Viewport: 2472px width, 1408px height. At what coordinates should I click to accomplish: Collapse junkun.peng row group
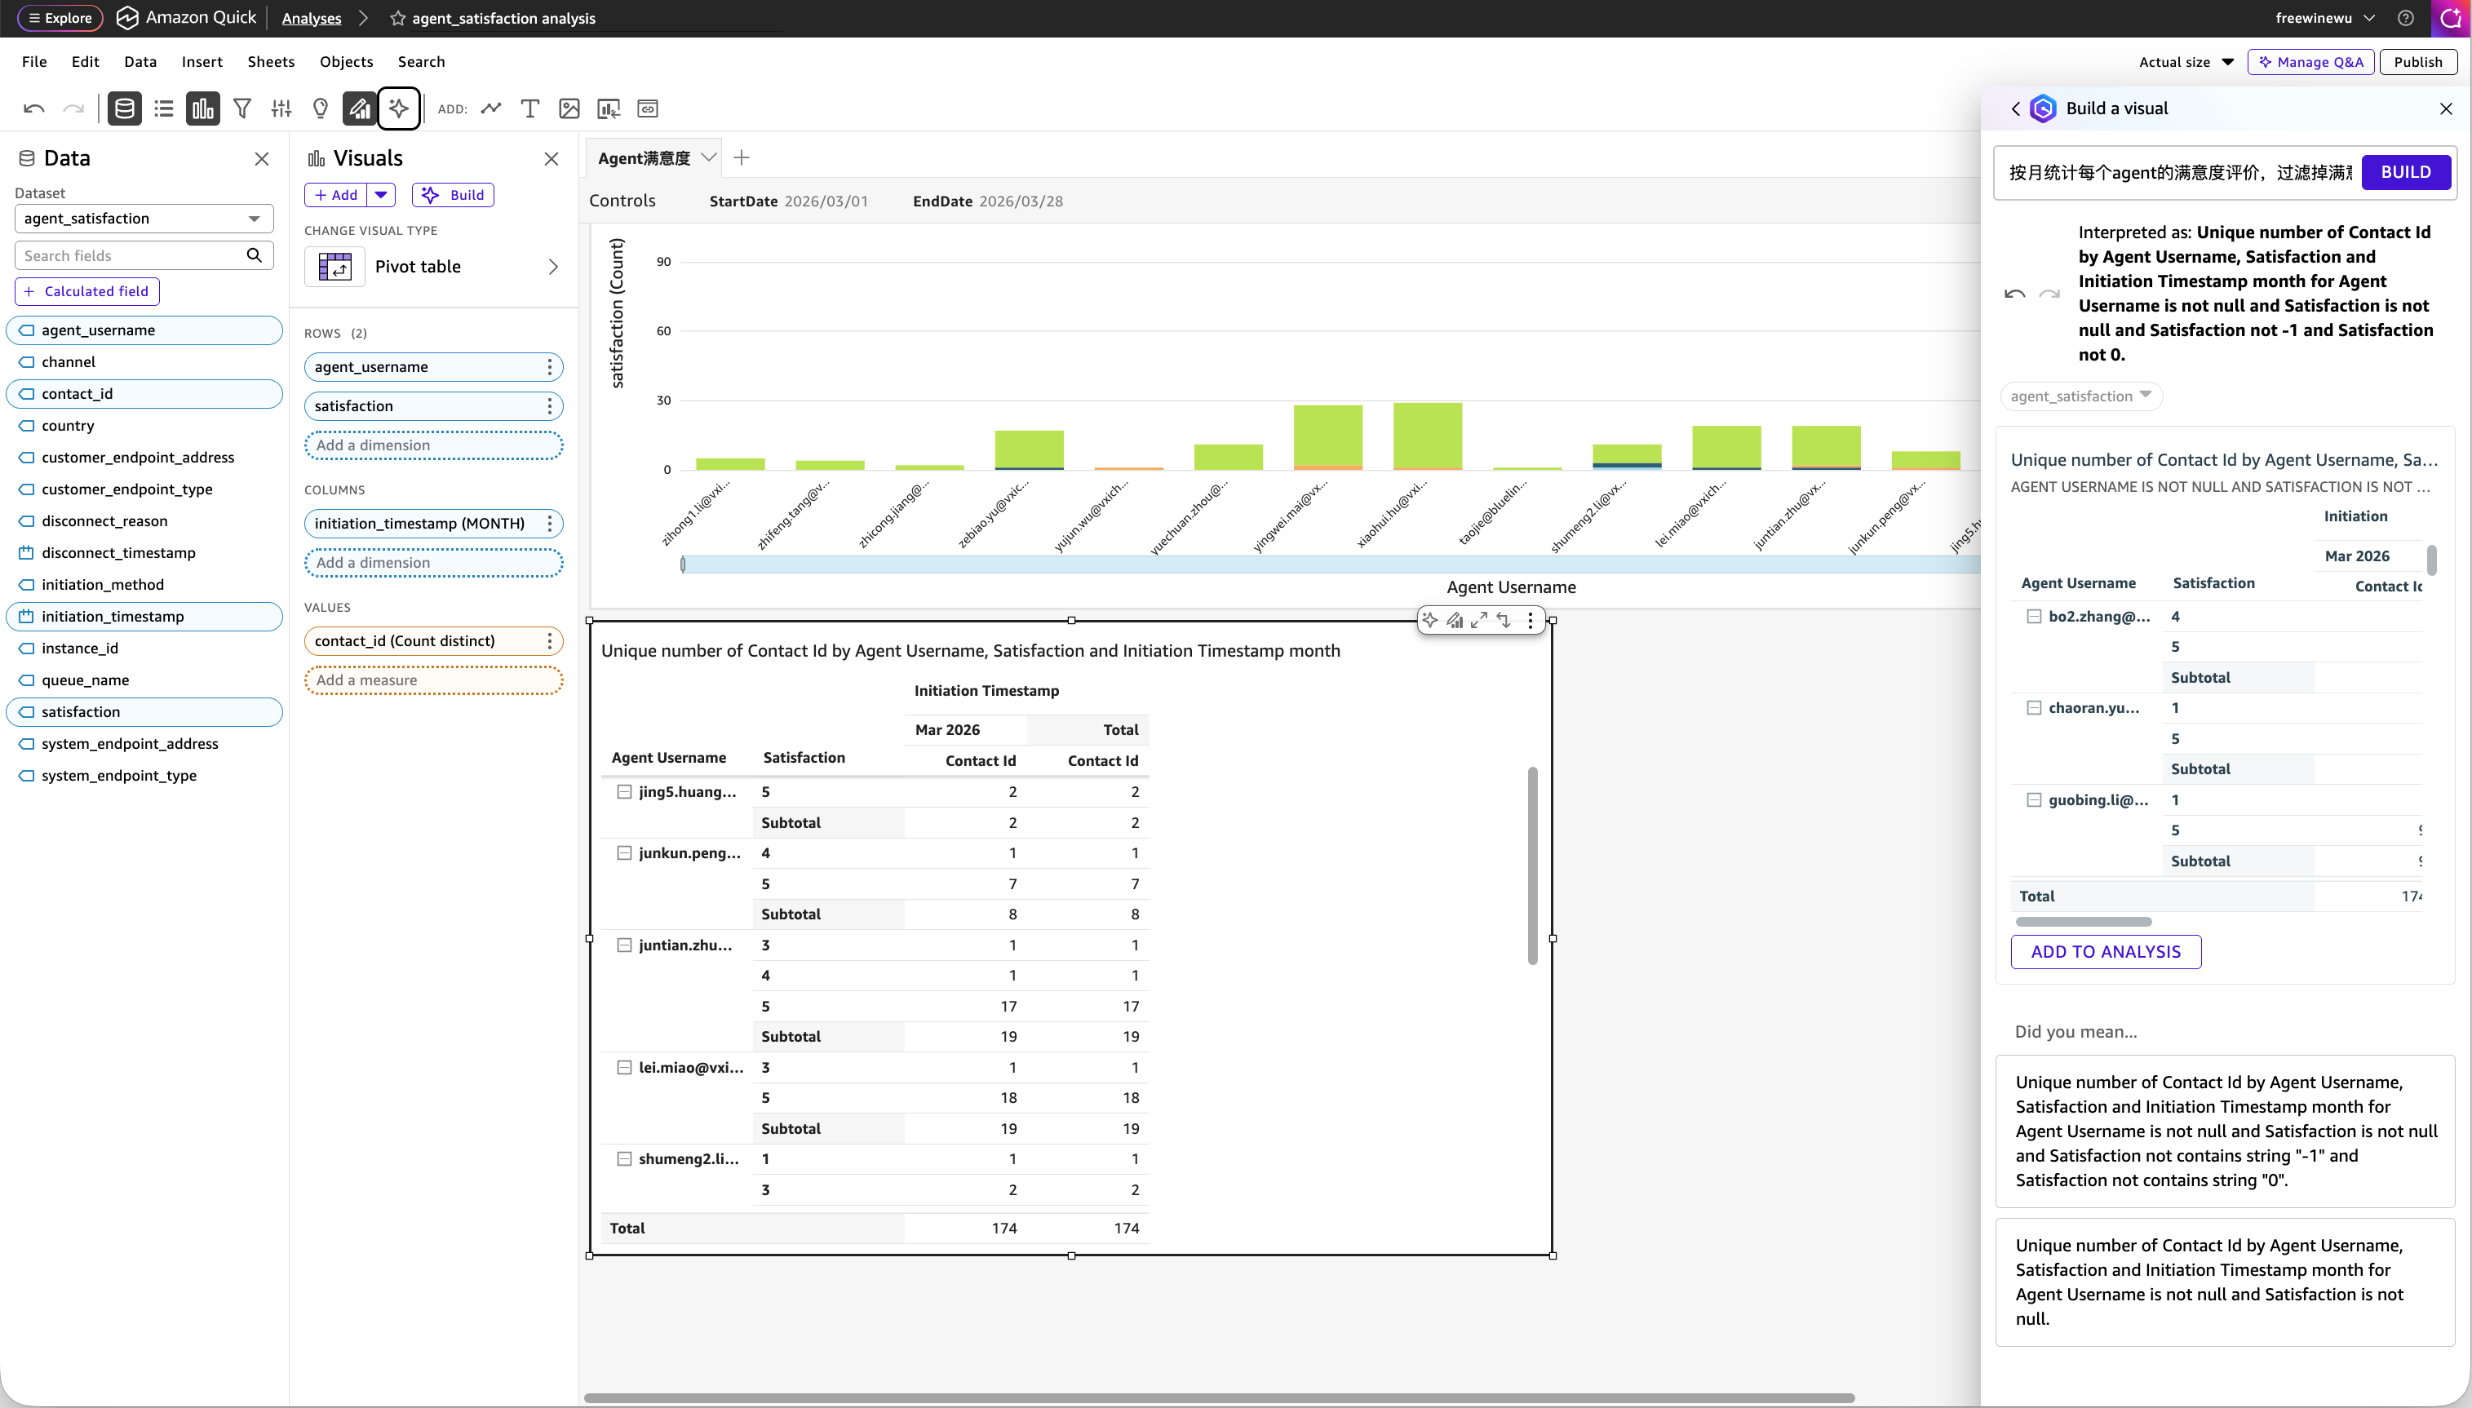point(625,853)
